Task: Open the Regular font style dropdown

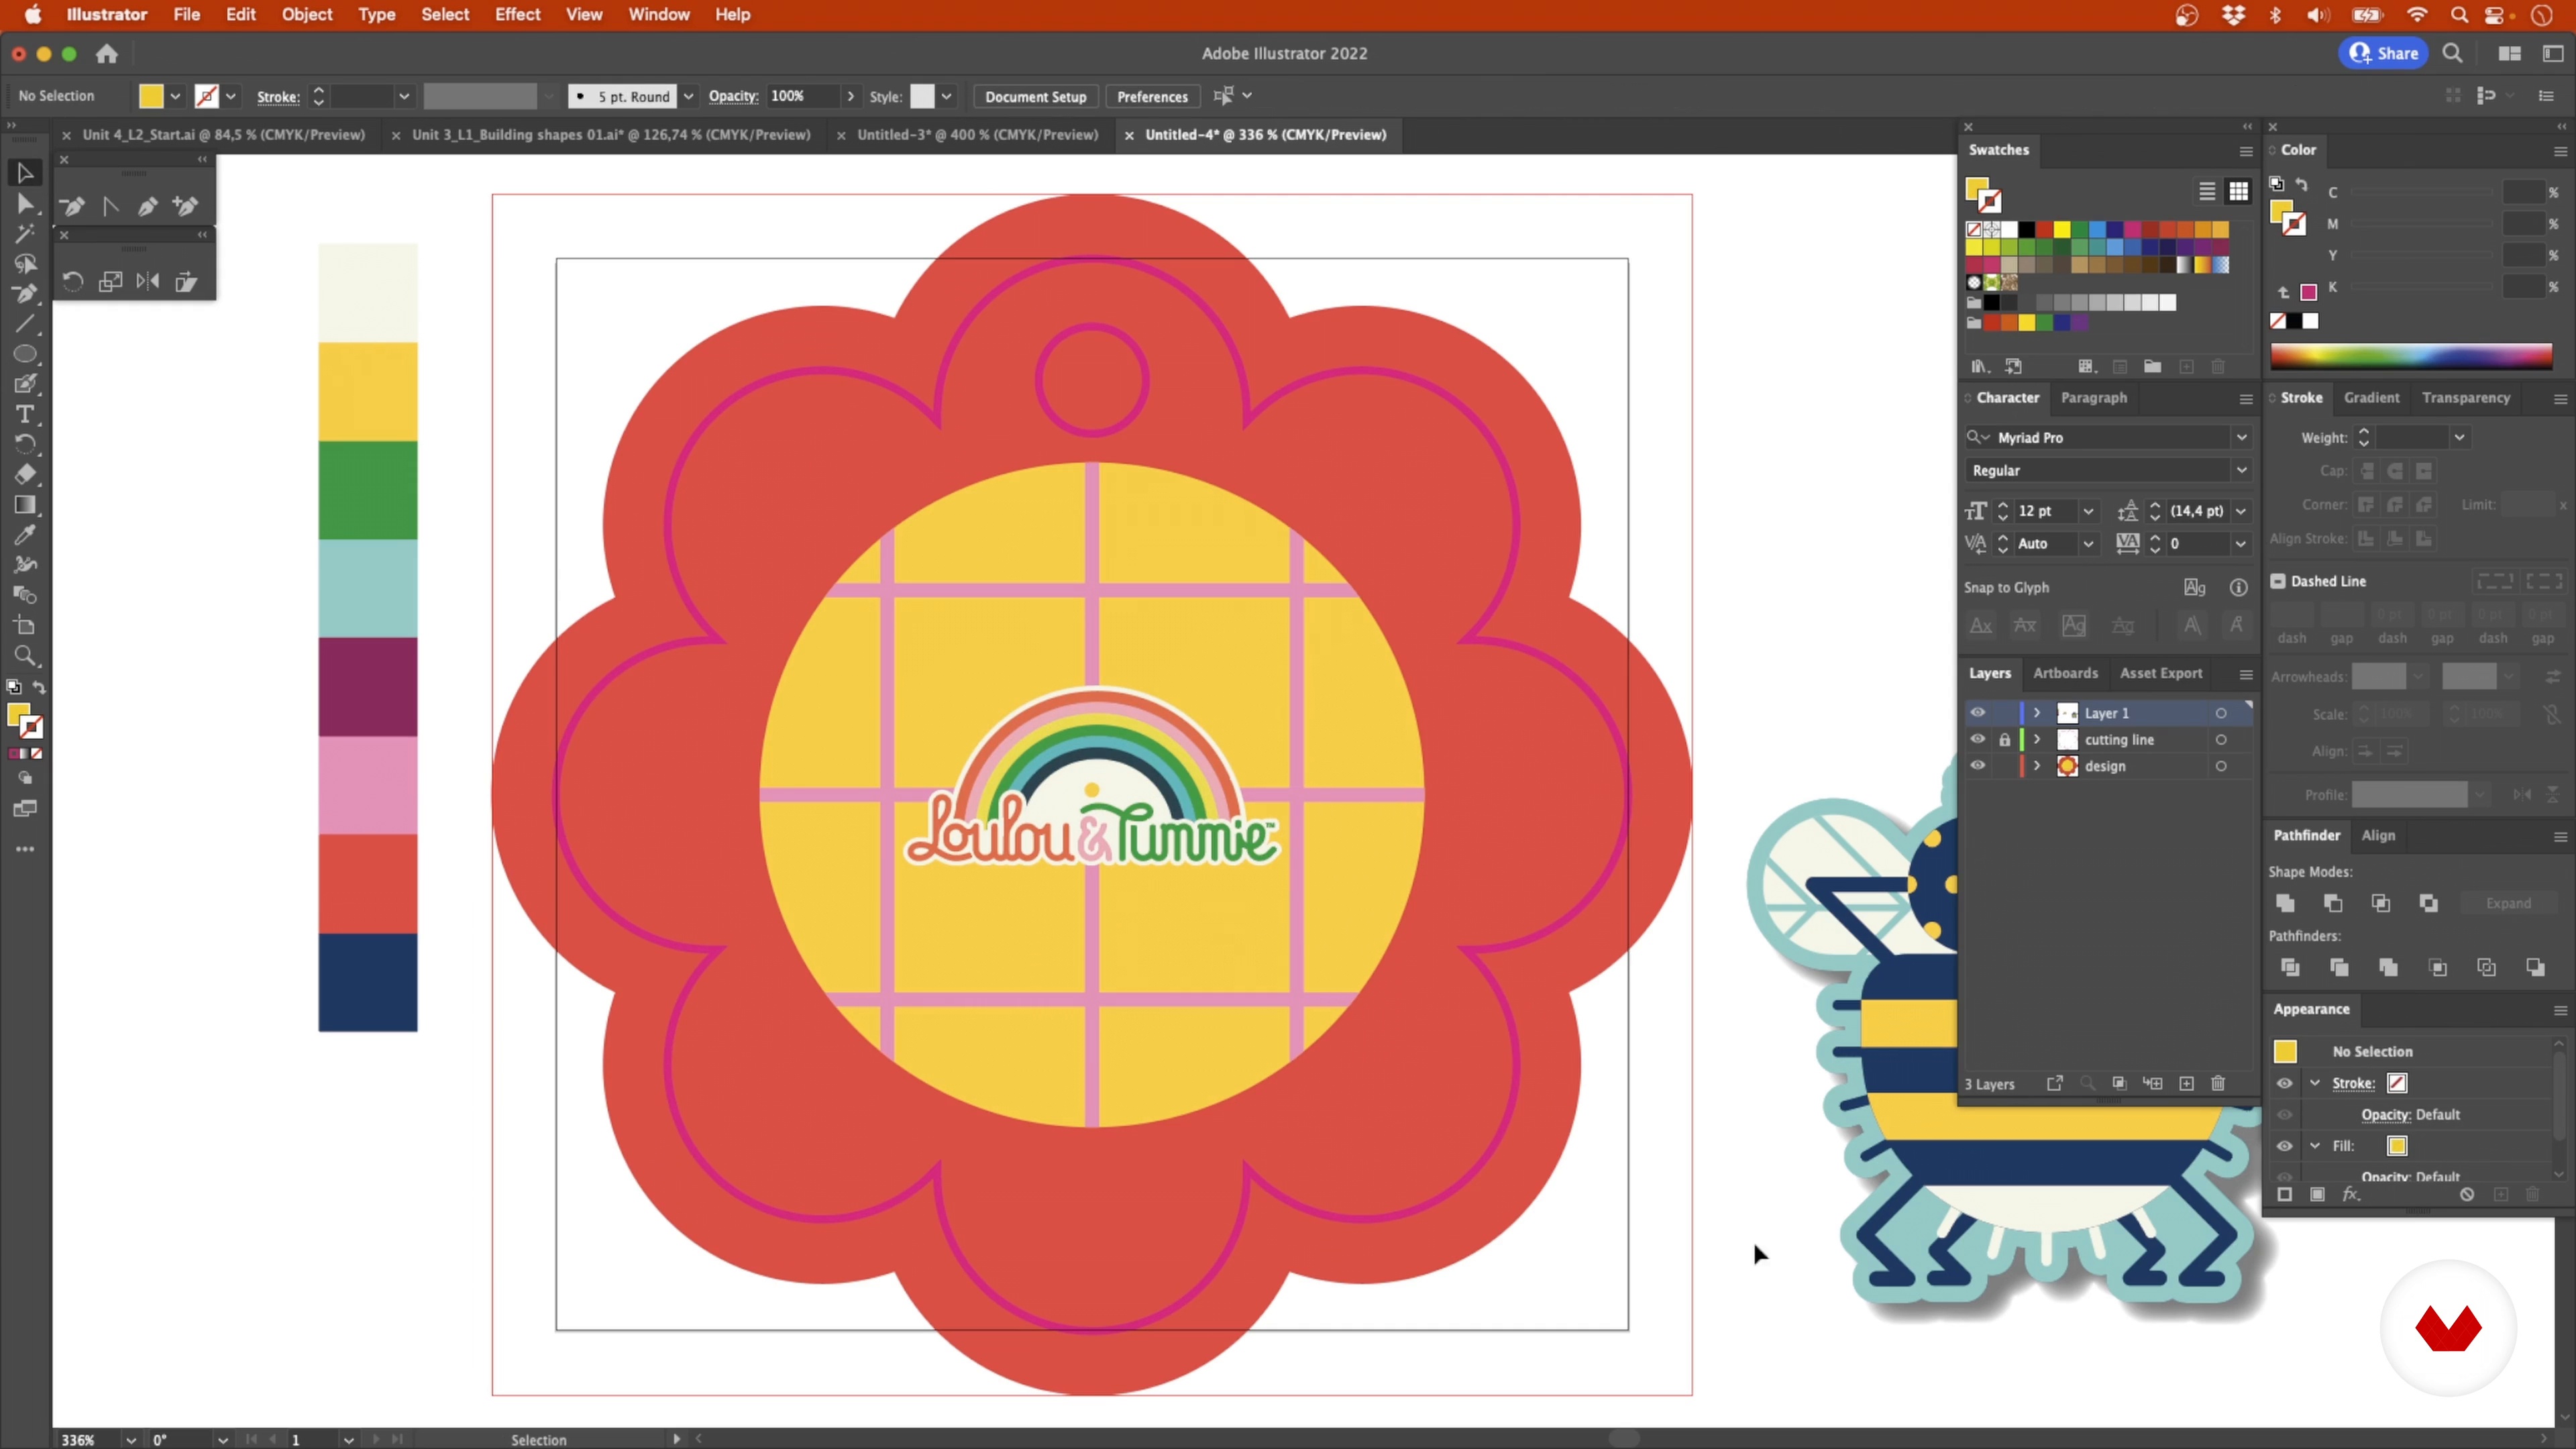Action: click(2241, 470)
